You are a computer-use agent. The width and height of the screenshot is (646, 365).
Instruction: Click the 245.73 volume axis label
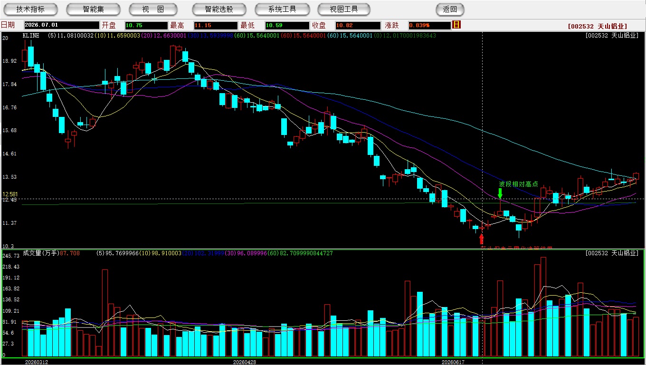(x=10, y=256)
